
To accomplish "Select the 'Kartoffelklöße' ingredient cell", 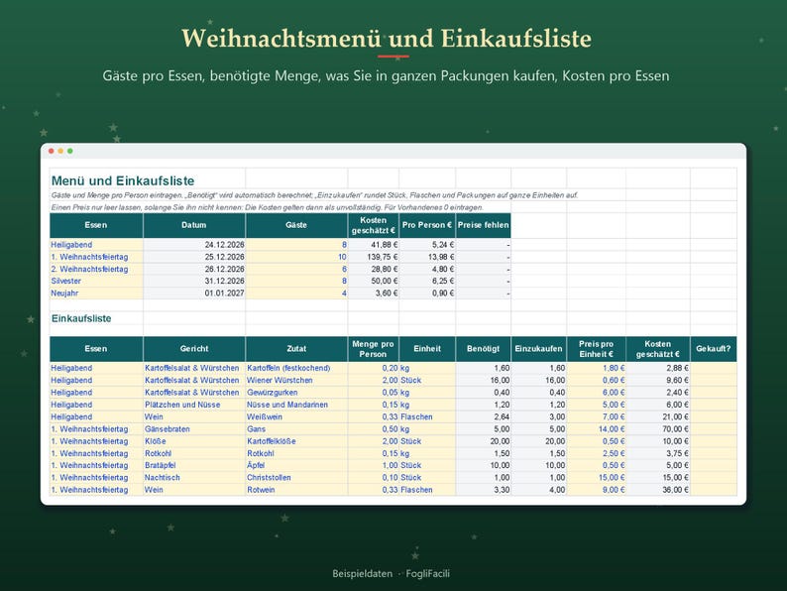I will coord(296,441).
